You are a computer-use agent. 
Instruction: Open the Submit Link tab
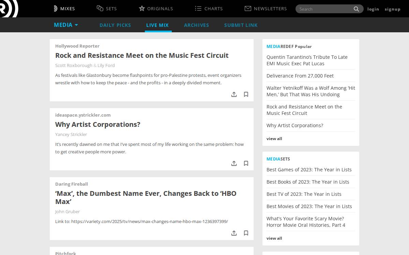241,25
